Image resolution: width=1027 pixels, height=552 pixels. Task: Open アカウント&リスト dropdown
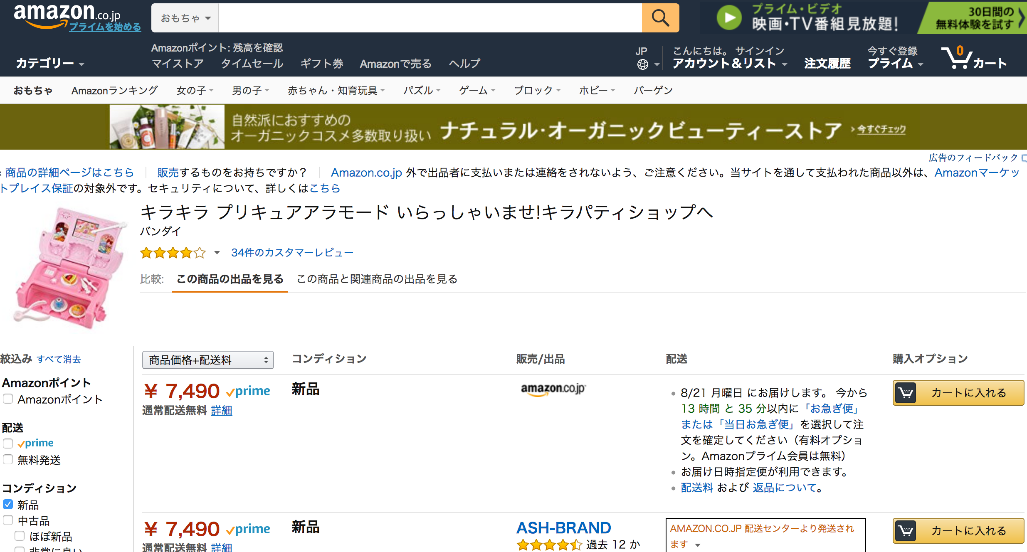click(x=730, y=63)
